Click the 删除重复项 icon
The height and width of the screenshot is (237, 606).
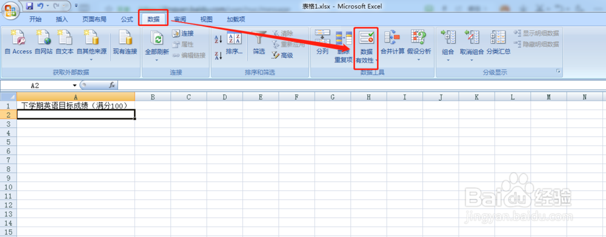point(344,39)
